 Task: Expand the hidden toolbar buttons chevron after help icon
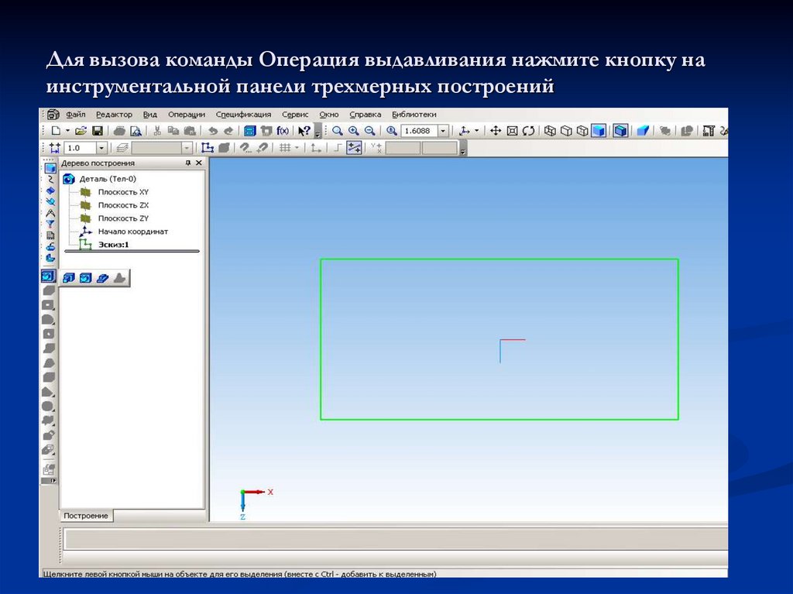318,133
